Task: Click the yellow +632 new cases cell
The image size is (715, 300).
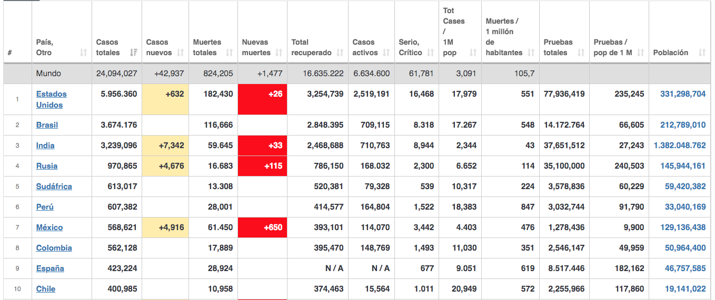Action: [x=165, y=99]
